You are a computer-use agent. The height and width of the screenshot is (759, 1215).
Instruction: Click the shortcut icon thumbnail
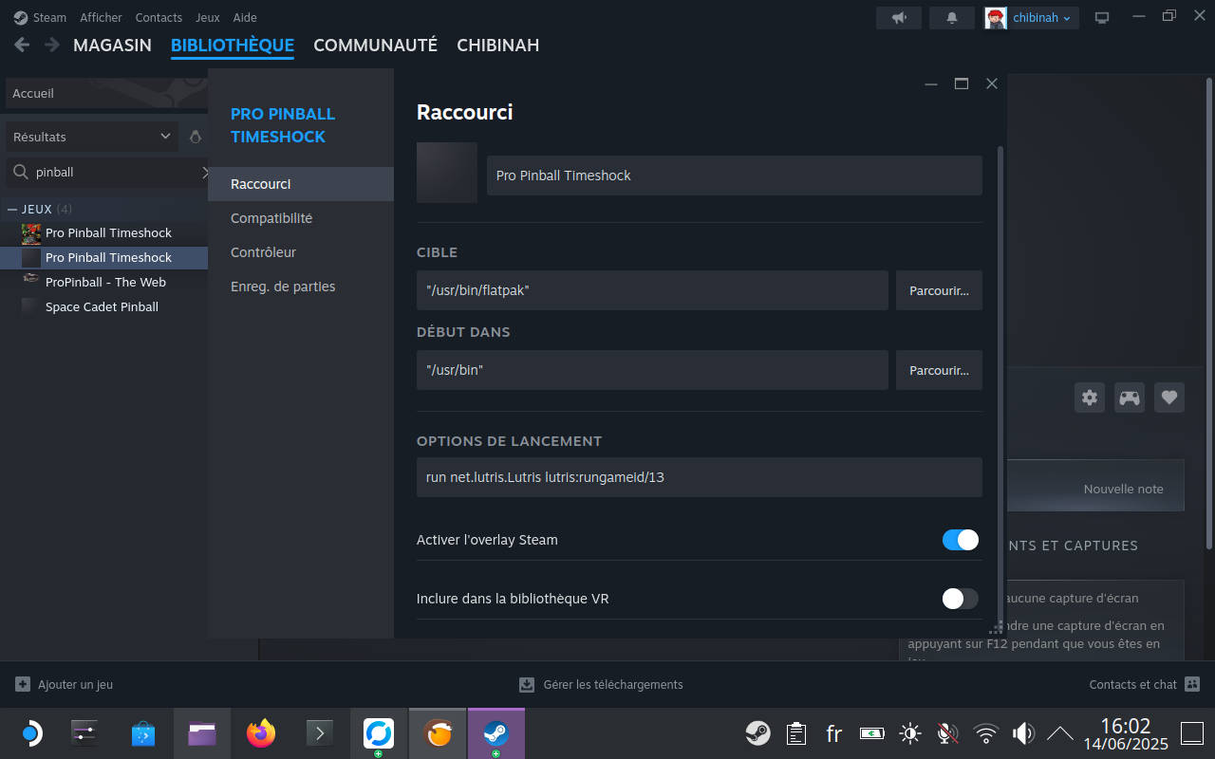click(447, 173)
